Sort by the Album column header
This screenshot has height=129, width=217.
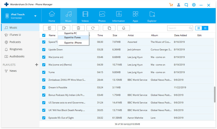tap(154, 35)
